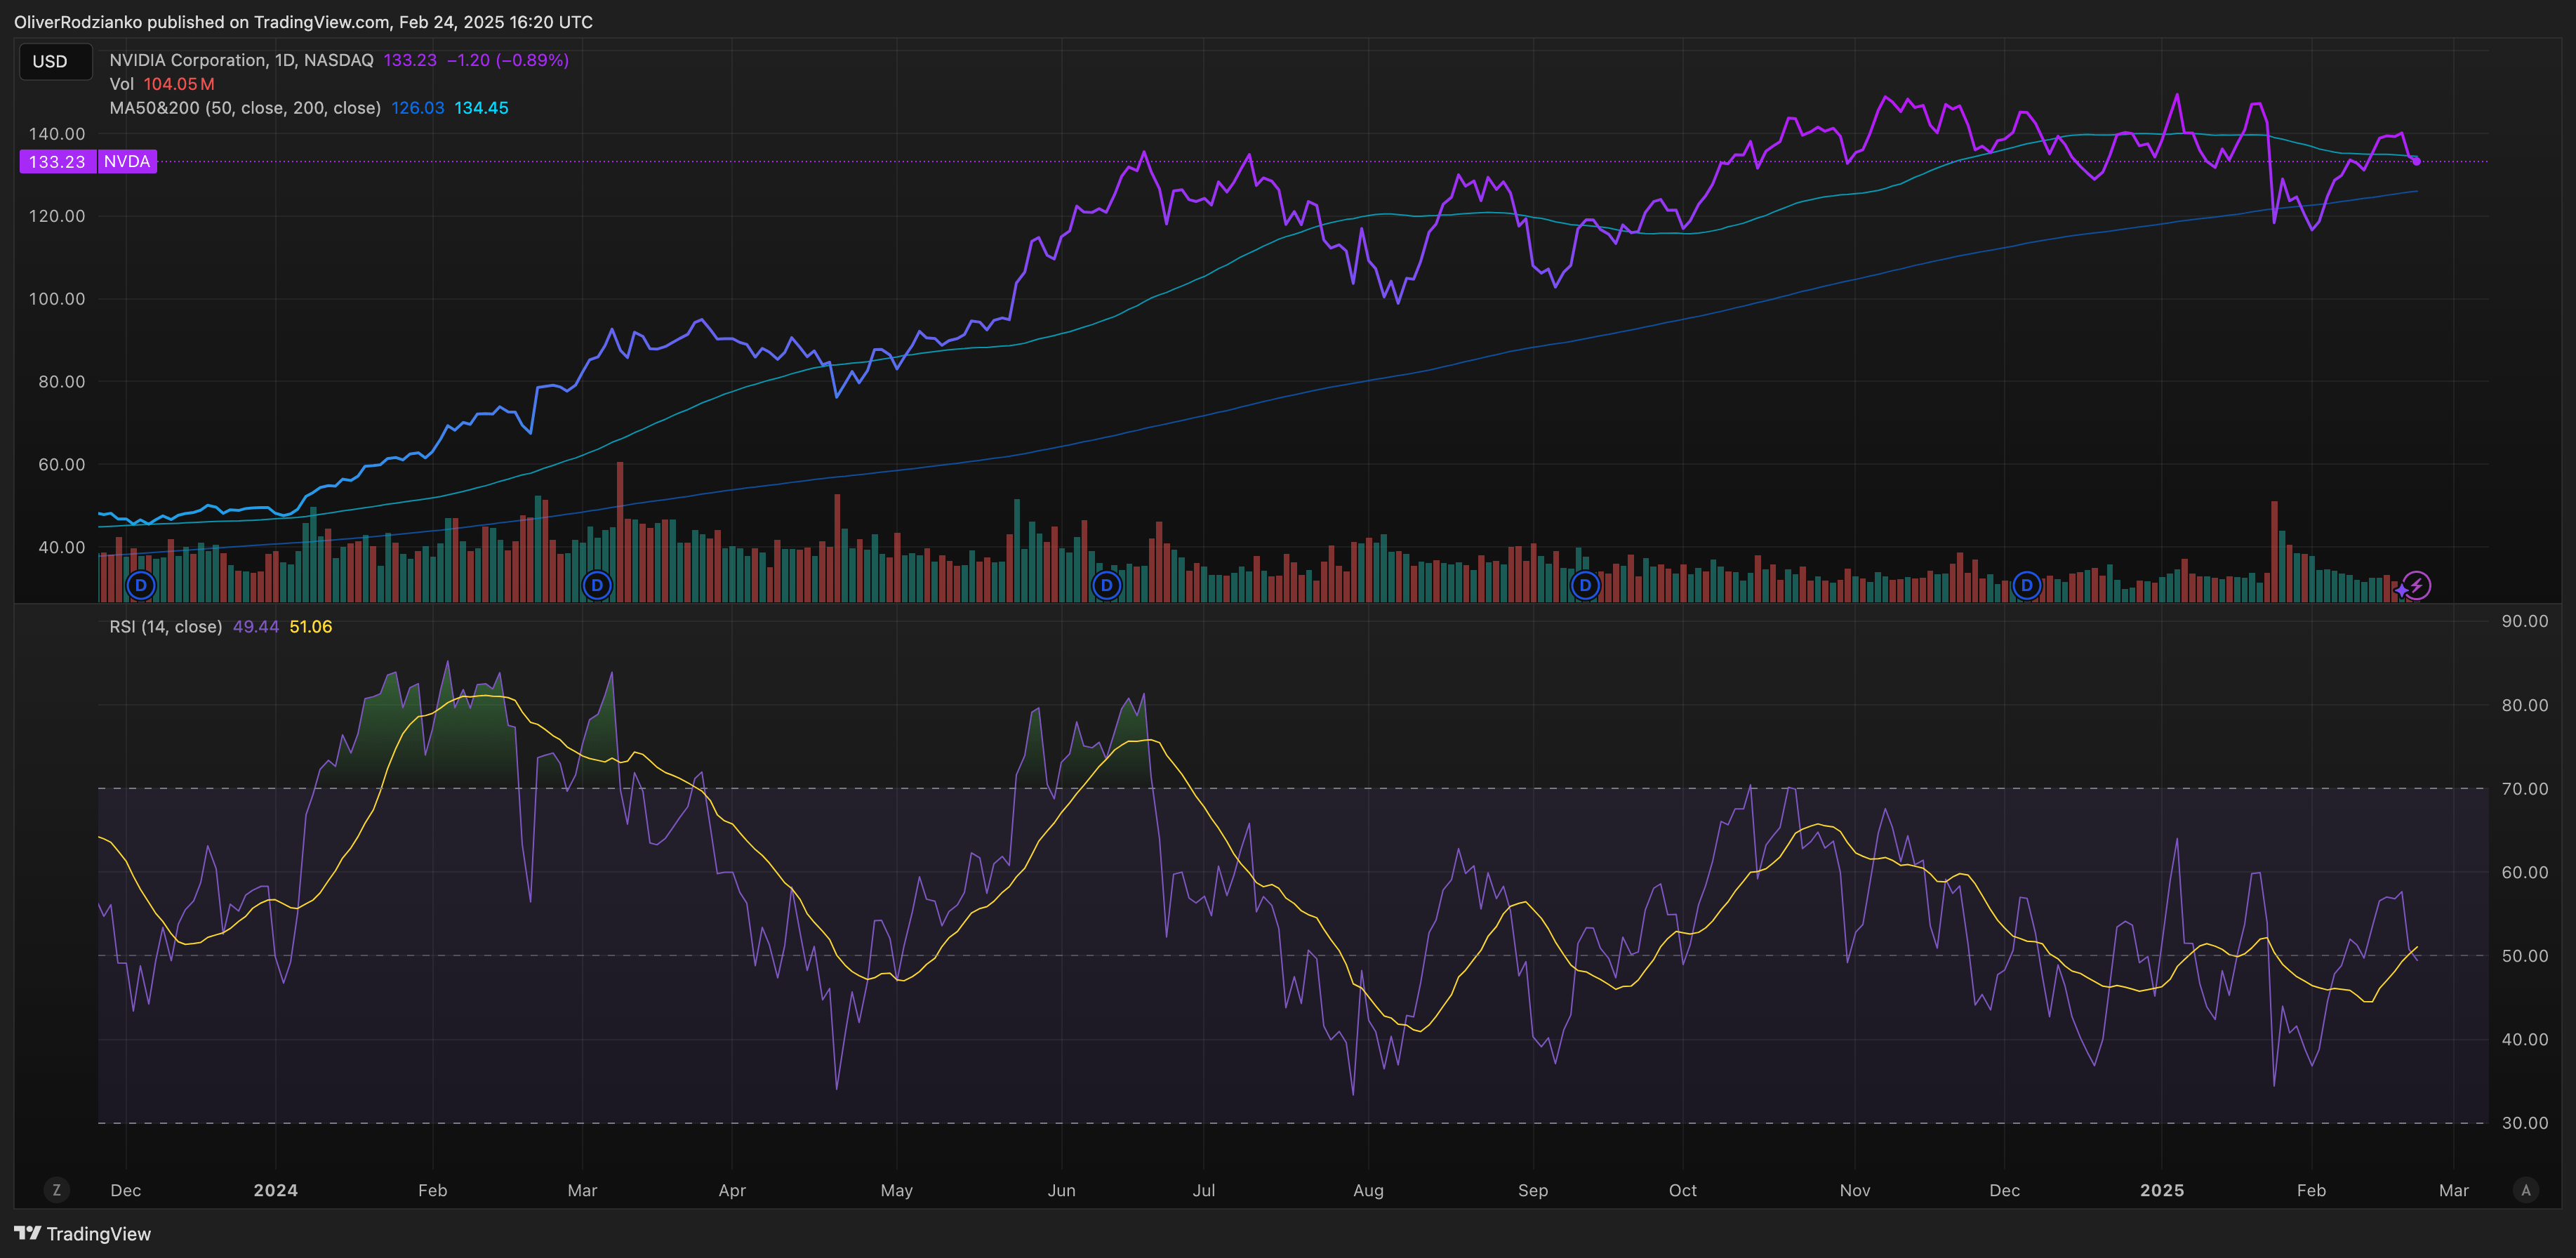Click the dividend D marker near December 2023
The height and width of the screenshot is (1258, 2576).
click(141, 585)
